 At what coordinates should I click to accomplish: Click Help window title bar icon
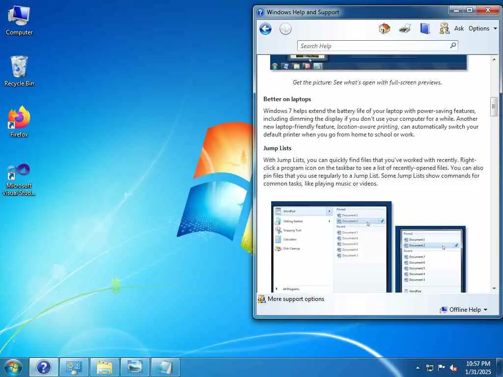[x=260, y=12]
